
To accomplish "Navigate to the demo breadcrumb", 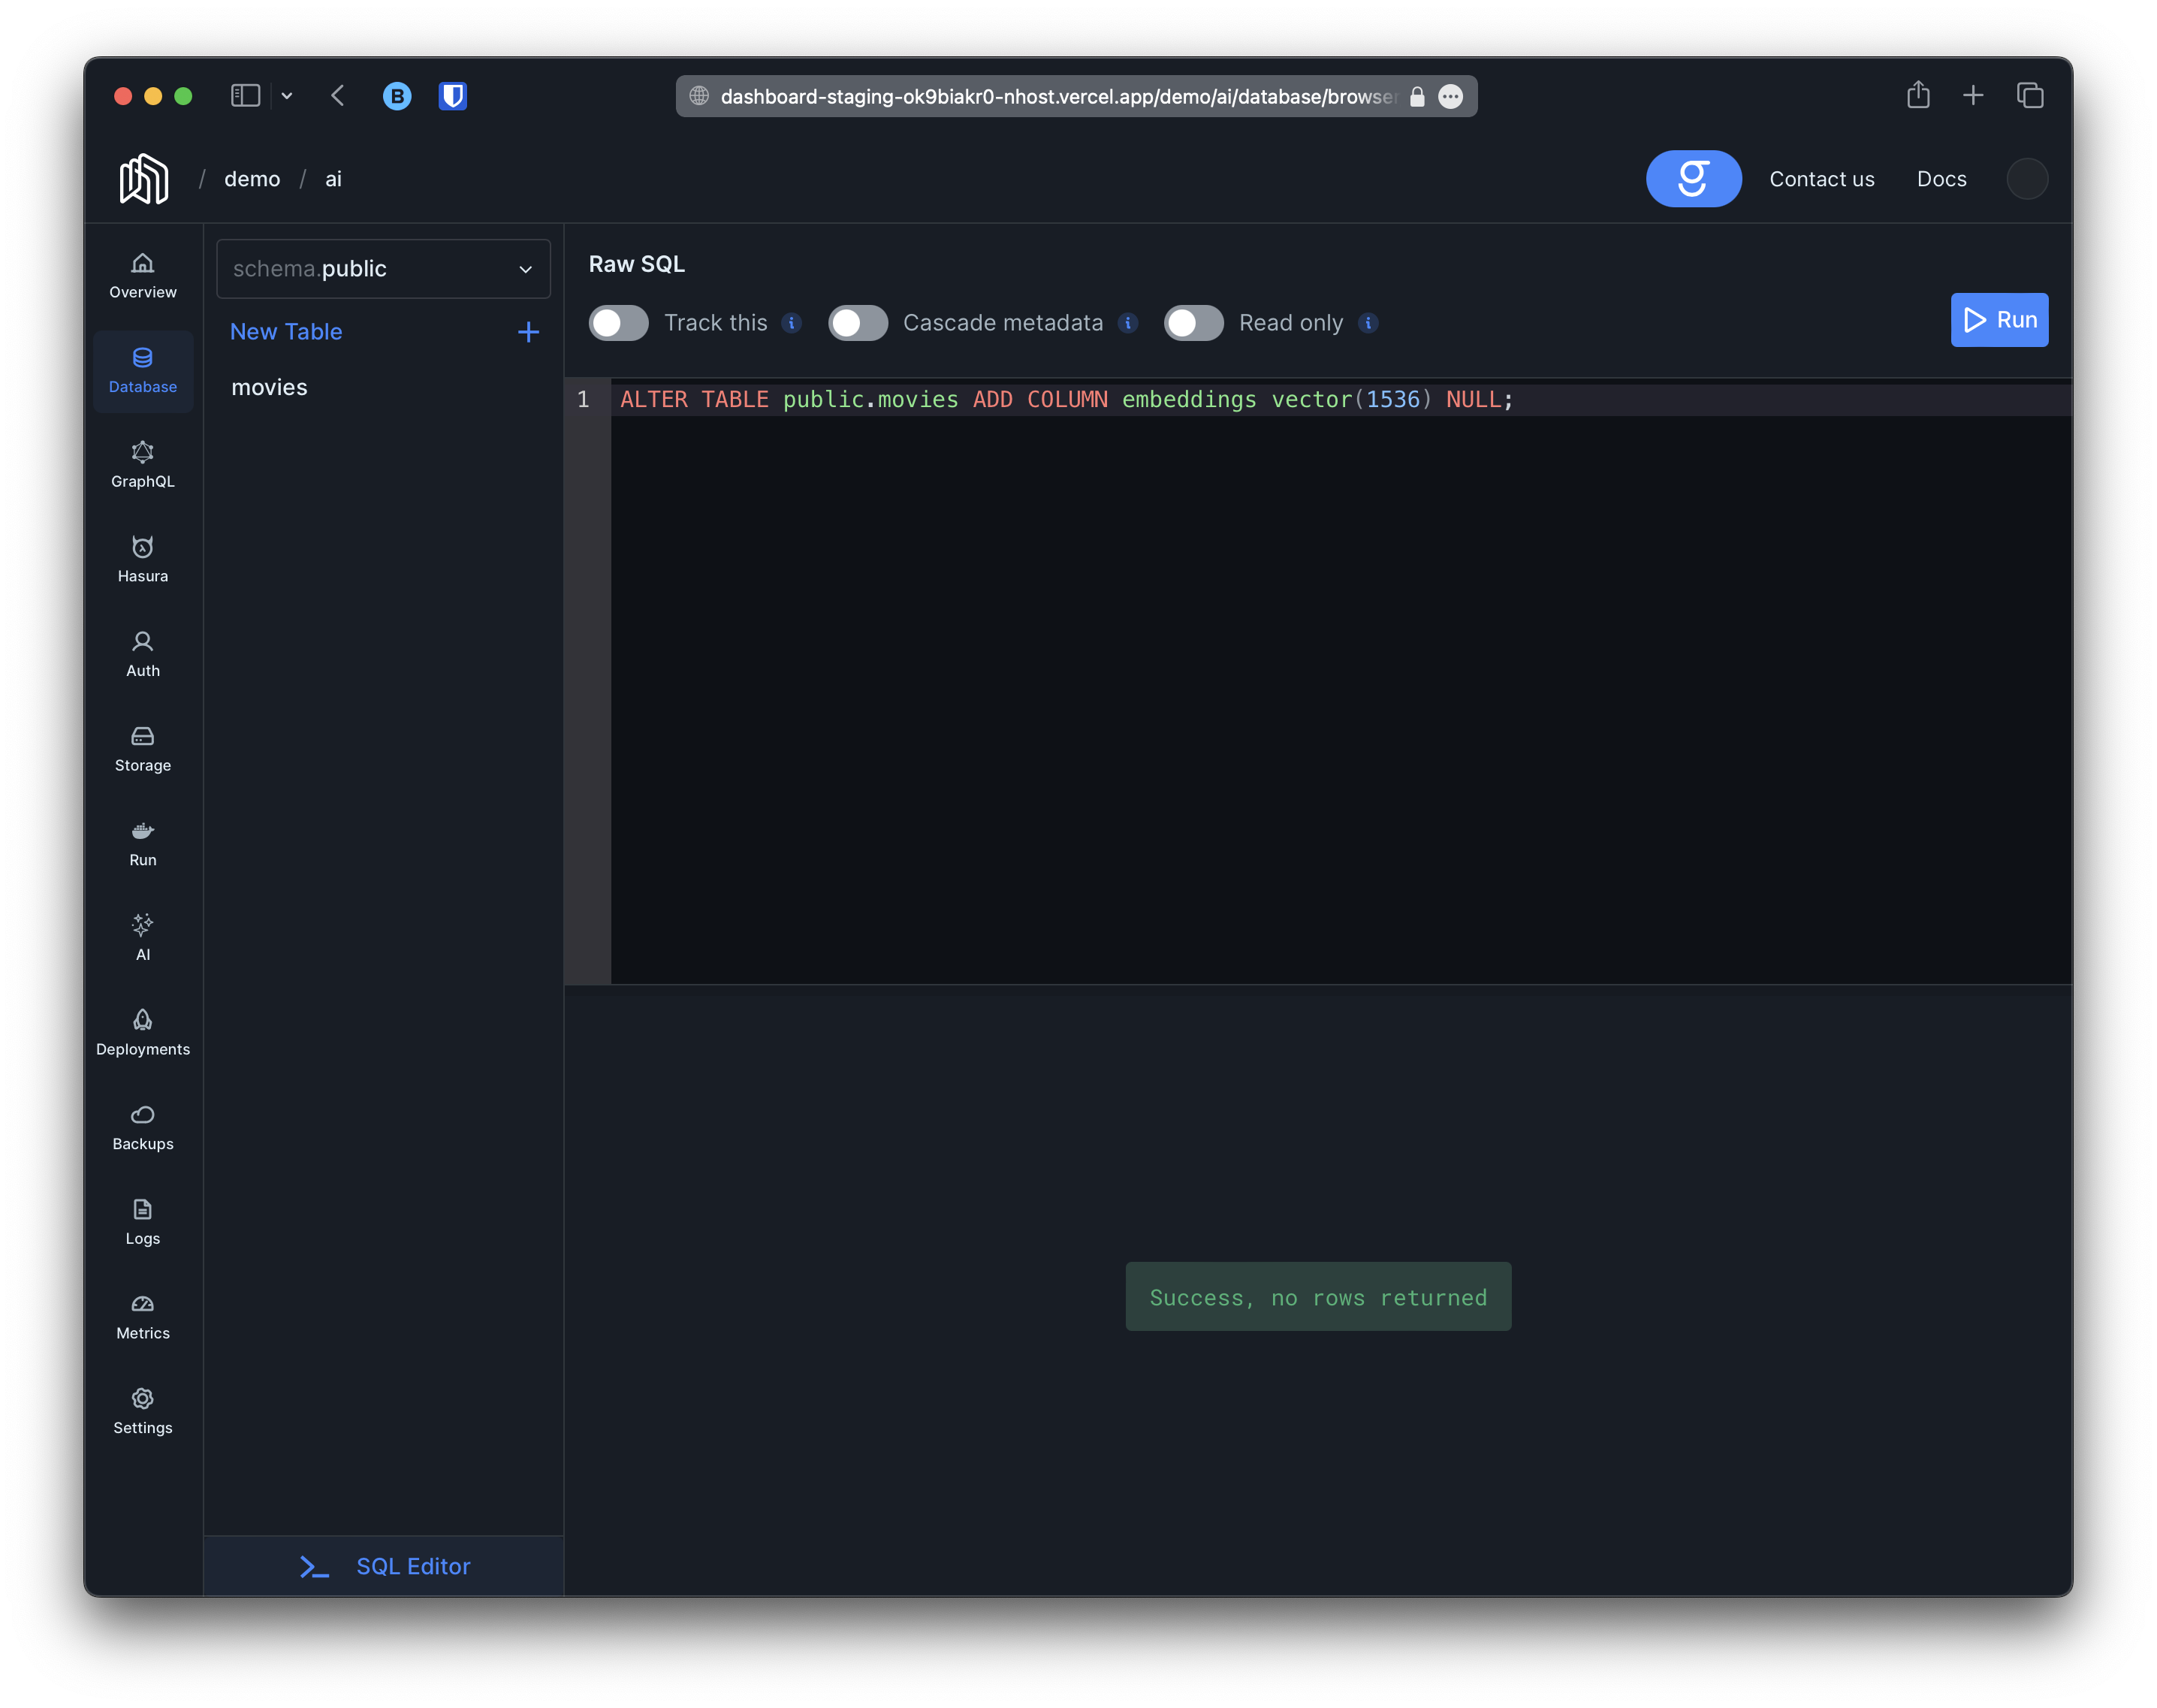I will 252,178.
